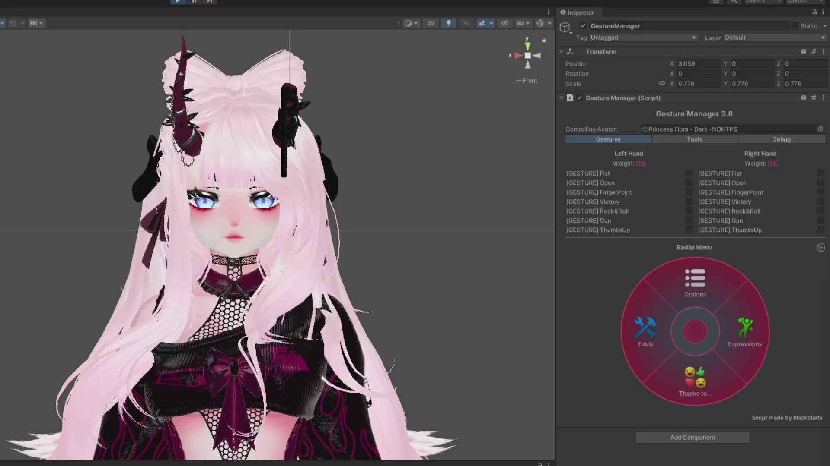Open Expressions in the radial menu

pos(744,331)
